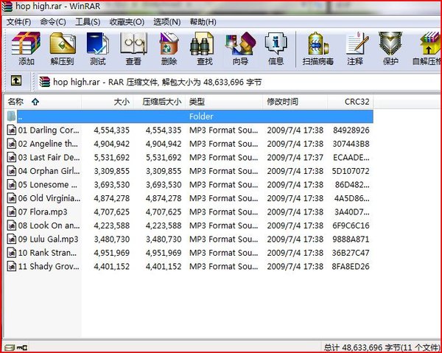Click CRC value 6F9C6C16
The width and height of the screenshot is (442, 353).
351,226
